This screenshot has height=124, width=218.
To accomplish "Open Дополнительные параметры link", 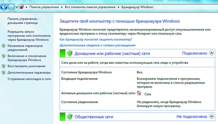I will click(29, 73).
